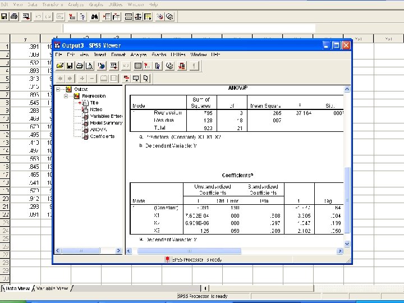
Task: Open Dialog Recall in Data Editor toolbar
Action: (26, 17)
